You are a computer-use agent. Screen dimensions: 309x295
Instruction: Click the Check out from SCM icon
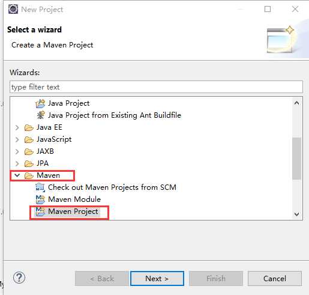click(x=40, y=187)
